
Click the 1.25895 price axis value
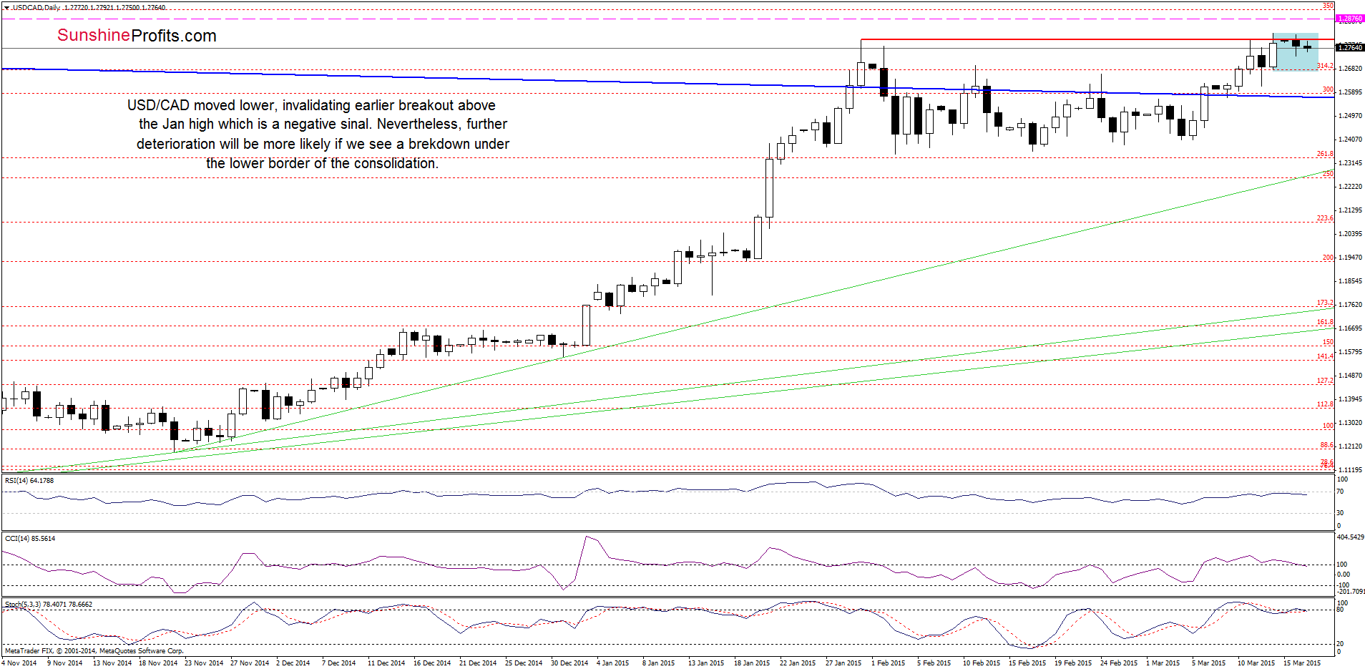[1350, 92]
